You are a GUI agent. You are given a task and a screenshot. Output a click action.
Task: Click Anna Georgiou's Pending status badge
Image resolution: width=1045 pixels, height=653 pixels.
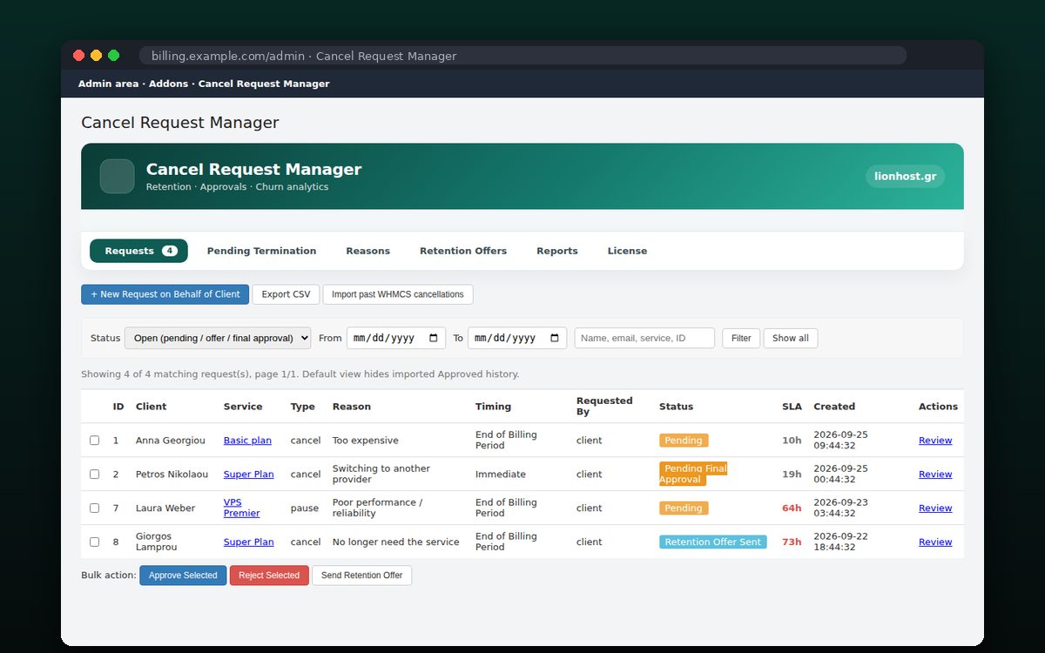coord(684,441)
